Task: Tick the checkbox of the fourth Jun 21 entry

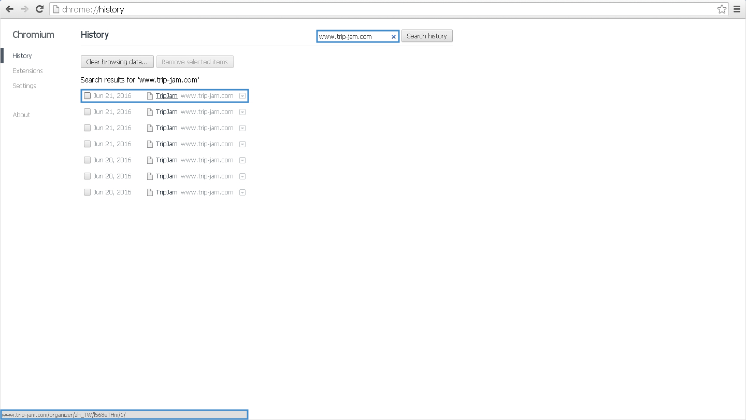Action: click(87, 144)
